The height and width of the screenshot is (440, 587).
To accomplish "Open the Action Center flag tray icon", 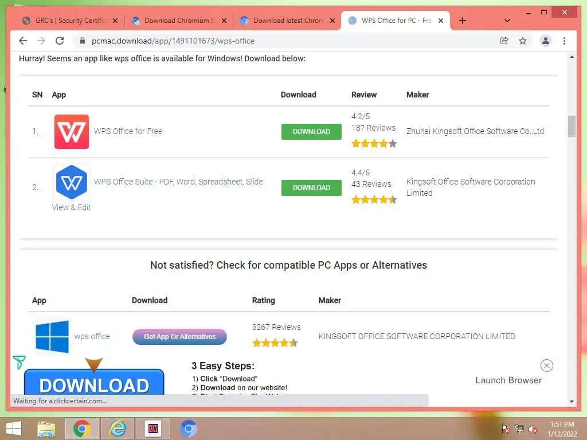I will (505, 429).
